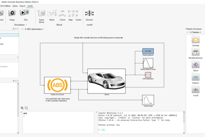The height and width of the screenshot is (137, 205).
Task: Stop the simulation using the square stop button
Action: 27,12
